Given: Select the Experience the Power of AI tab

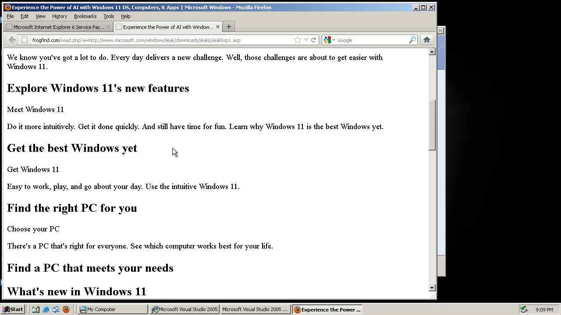Looking at the screenshot, I should [168, 27].
